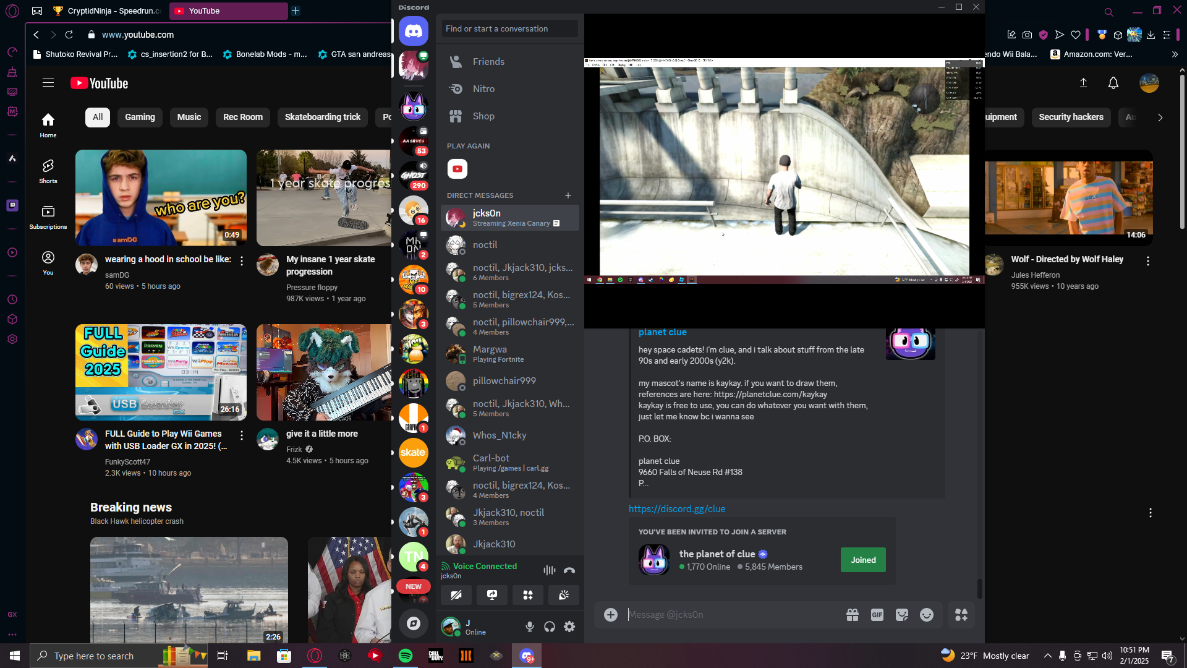Click the message attachment plus button
1187x668 pixels.
point(611,615)
